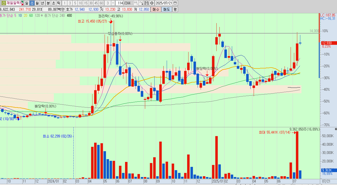This screenshot has width=337, height=185.
Task: Click the HC:-16.31 readout
Action: [328, 19]
